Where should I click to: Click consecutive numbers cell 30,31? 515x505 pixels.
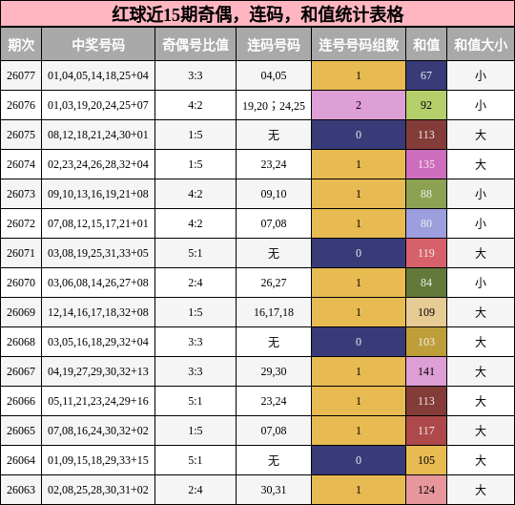pyautogui.click(x=274, y=490)
